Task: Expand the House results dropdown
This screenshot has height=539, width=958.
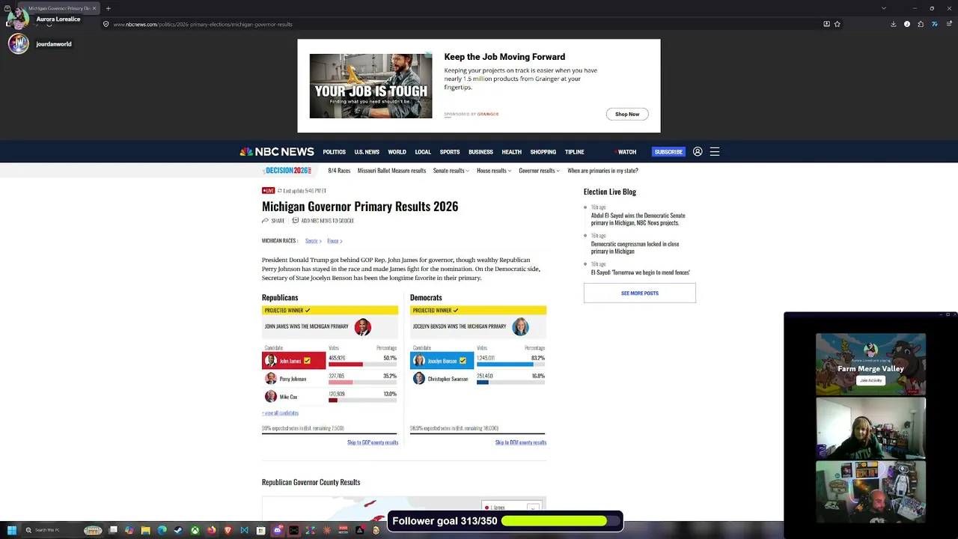Action: [494, 171]
